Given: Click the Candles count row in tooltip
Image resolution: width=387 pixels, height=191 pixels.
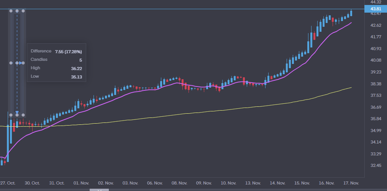Looking at the screenshot, I should click(56, 60).
